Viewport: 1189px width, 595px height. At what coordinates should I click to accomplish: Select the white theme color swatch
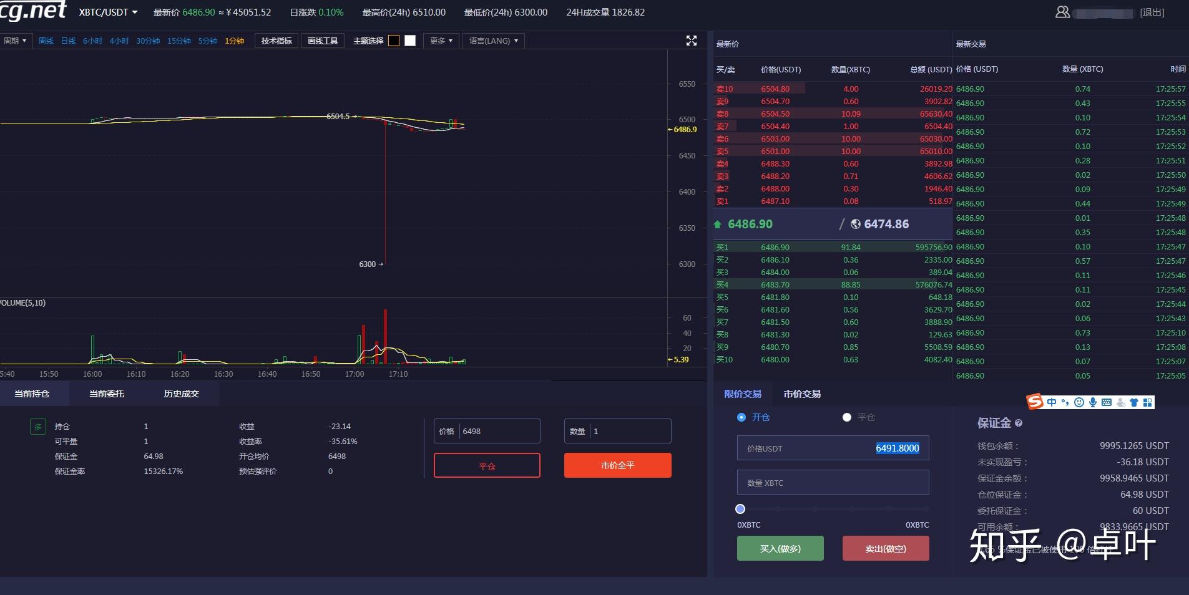[410, 41]
